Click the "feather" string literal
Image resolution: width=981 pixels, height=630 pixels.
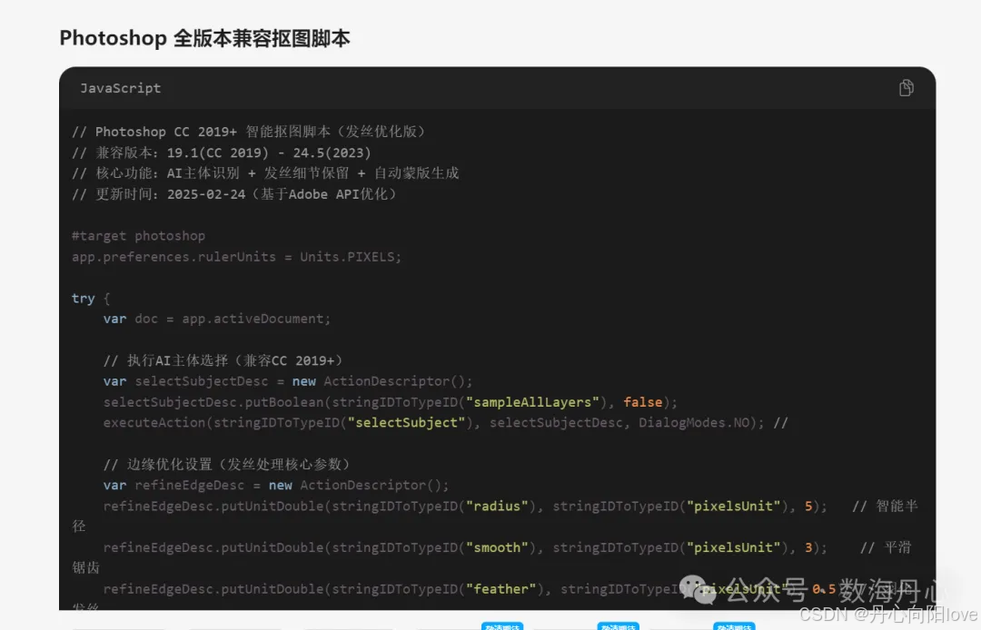pyautogui.click(x=500, y=589)
